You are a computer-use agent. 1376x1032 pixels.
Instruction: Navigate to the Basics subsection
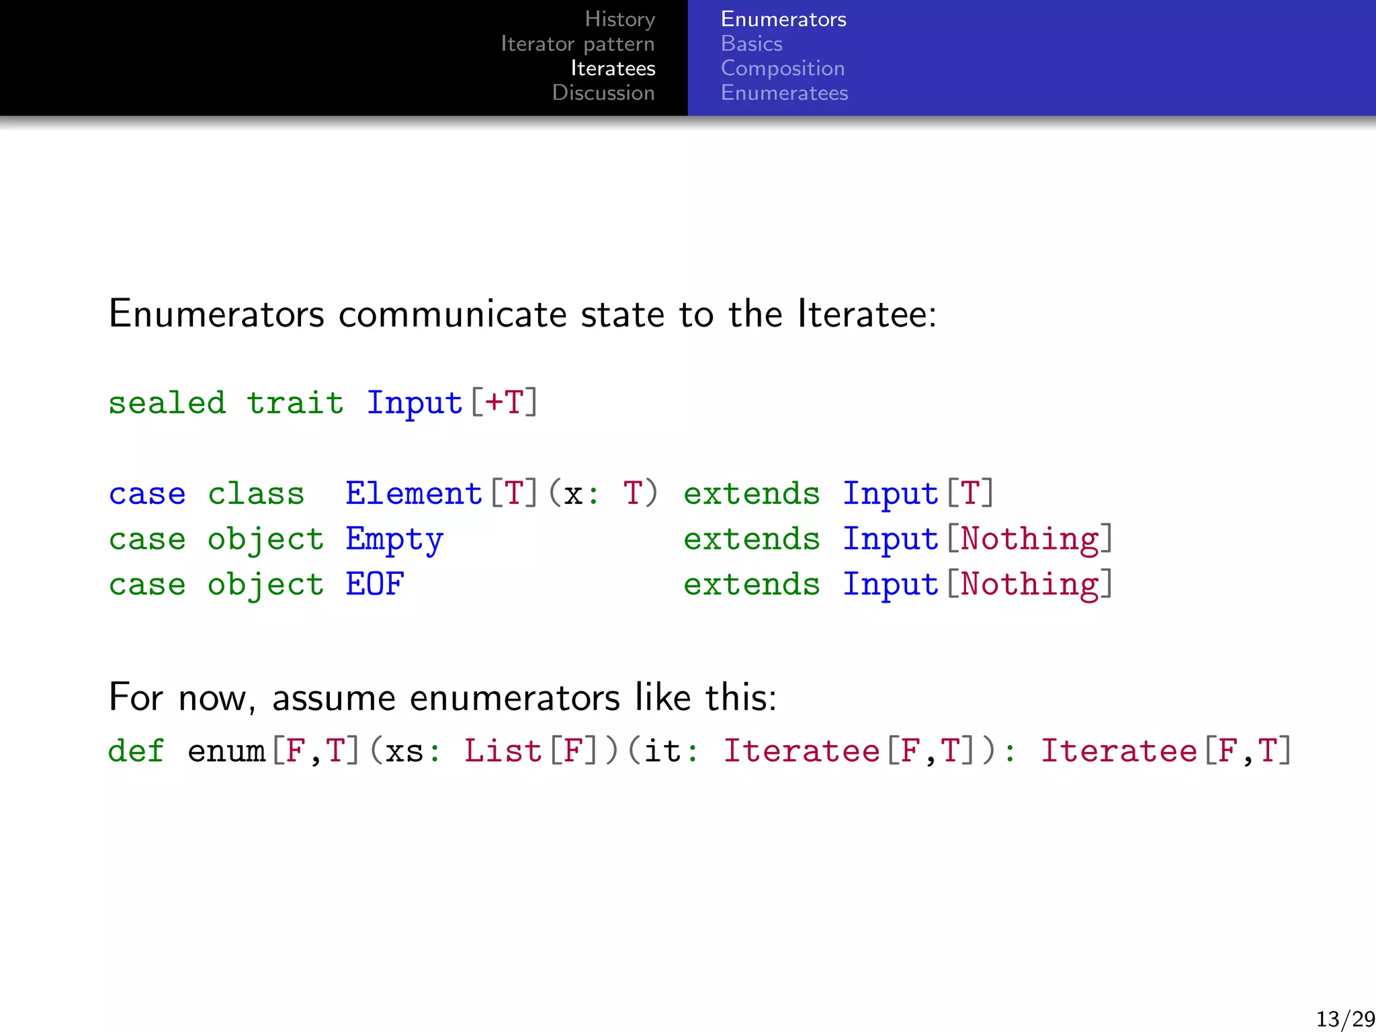pyautogui.click(x=752, y=44)
